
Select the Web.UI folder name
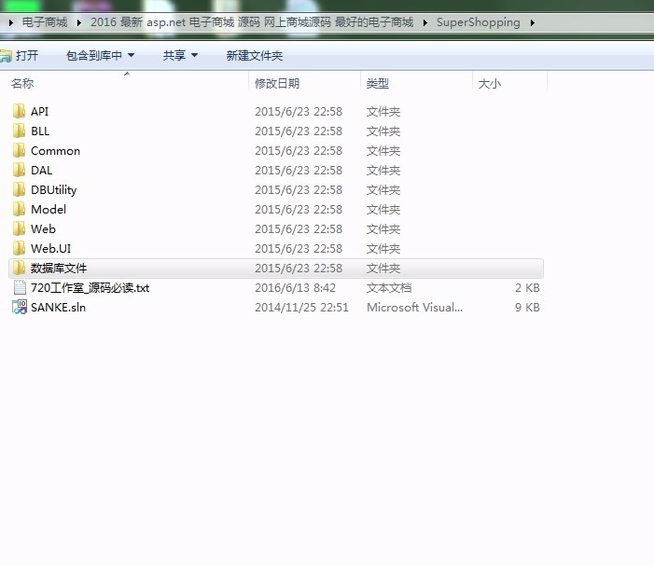pyautogui.click(x=51, y=248)
